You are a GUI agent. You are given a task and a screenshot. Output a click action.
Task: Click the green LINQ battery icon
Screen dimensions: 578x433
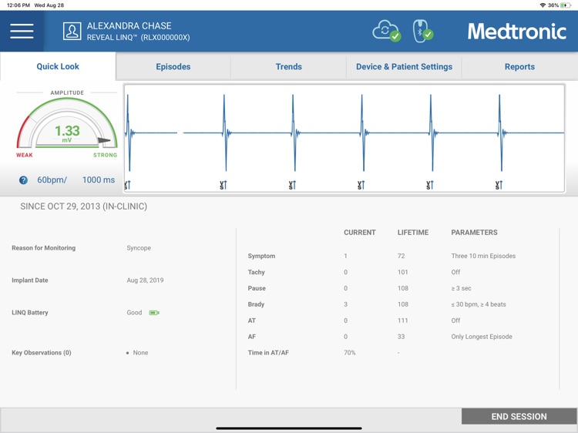tap(154, 313)
